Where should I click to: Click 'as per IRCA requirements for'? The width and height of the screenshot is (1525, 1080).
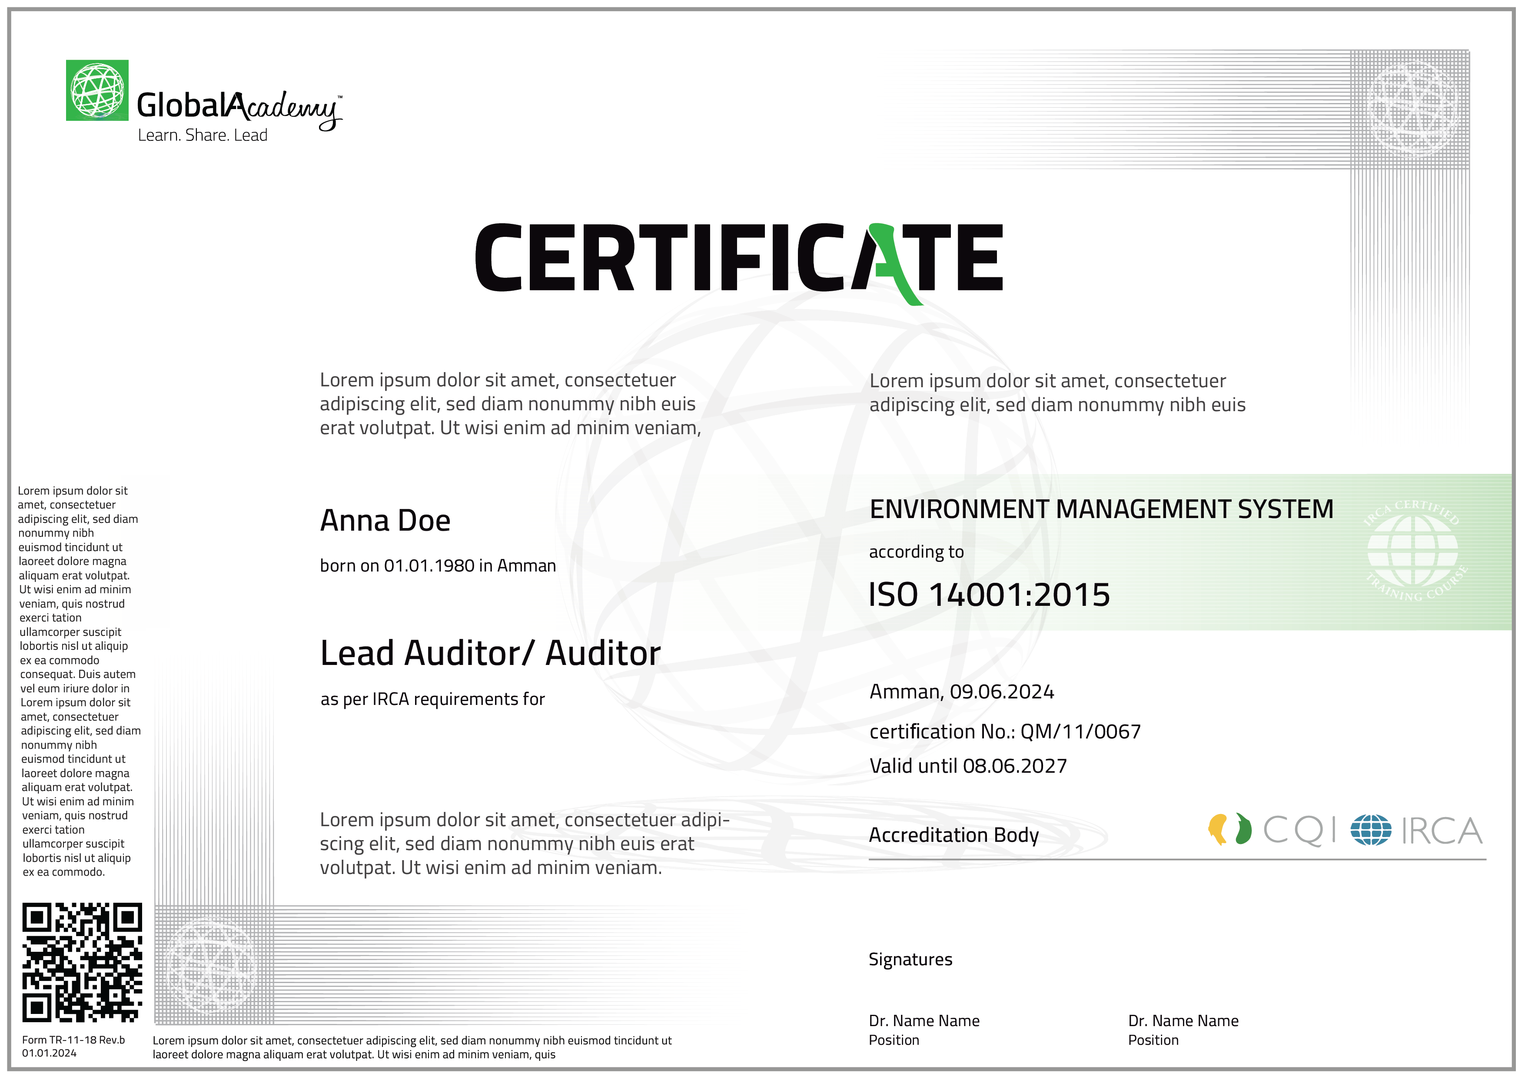pyautogui.click(x=432, y=700)
